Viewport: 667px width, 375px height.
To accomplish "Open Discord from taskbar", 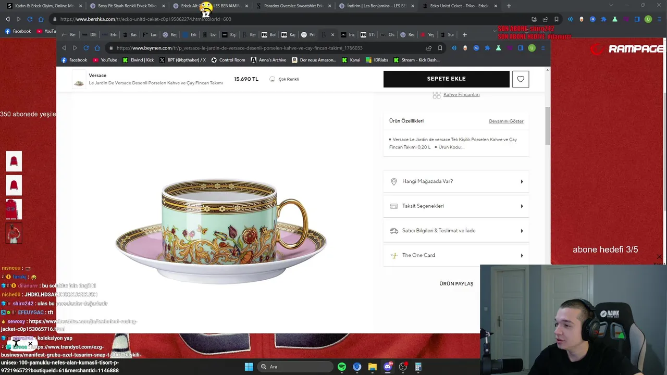I will (x=388, y=367).
